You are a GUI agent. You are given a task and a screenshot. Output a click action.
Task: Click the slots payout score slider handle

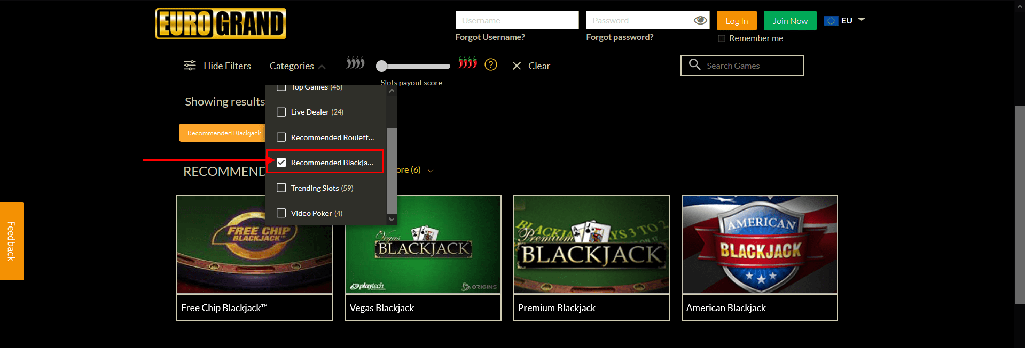pos(381,66)
